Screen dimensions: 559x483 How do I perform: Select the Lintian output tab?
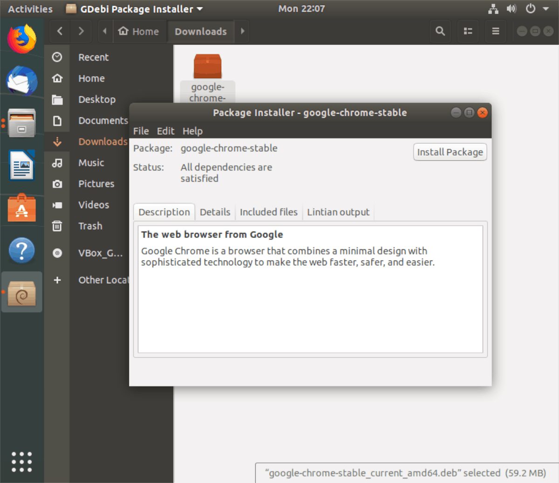click(338, 212)
